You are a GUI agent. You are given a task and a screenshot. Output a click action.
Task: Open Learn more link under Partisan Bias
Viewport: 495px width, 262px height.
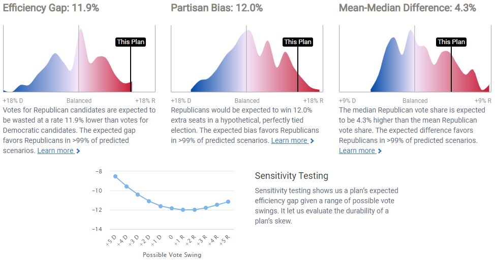289,140
